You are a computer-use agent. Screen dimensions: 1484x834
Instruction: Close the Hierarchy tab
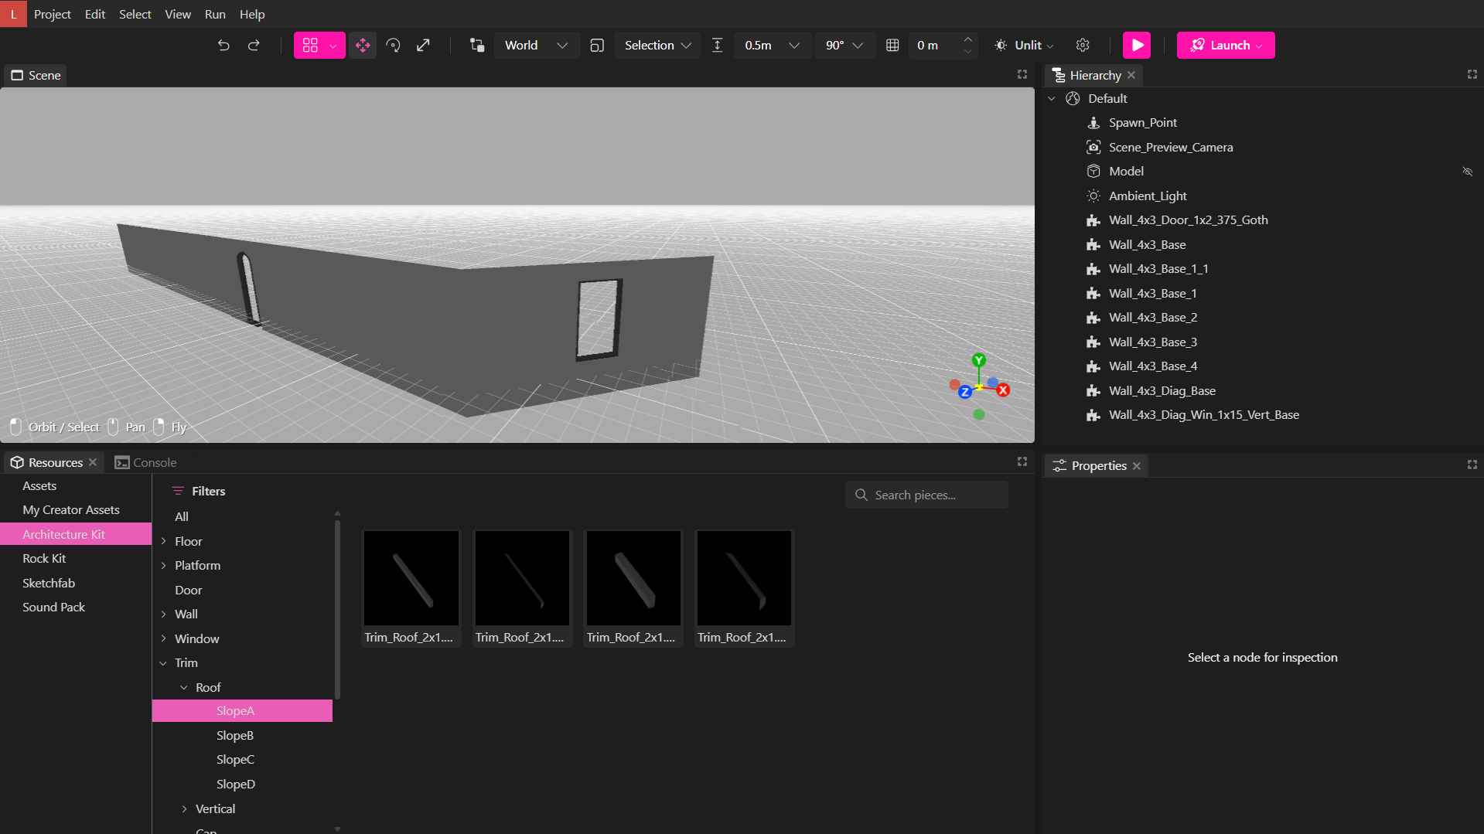(1131, 75)
